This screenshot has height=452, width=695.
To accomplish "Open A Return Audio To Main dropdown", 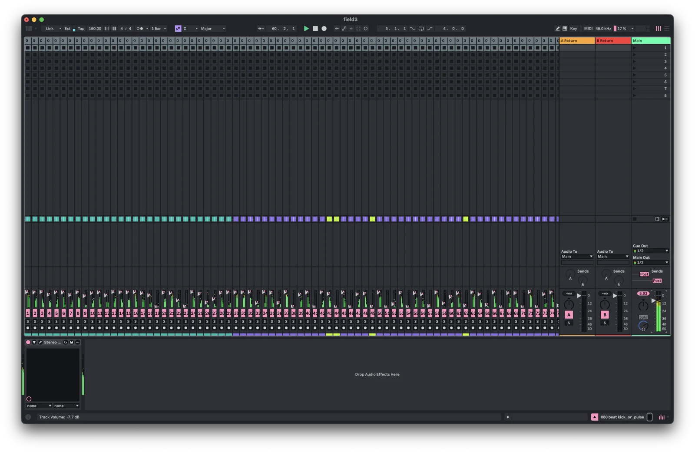I will click(x=577, y=257).
